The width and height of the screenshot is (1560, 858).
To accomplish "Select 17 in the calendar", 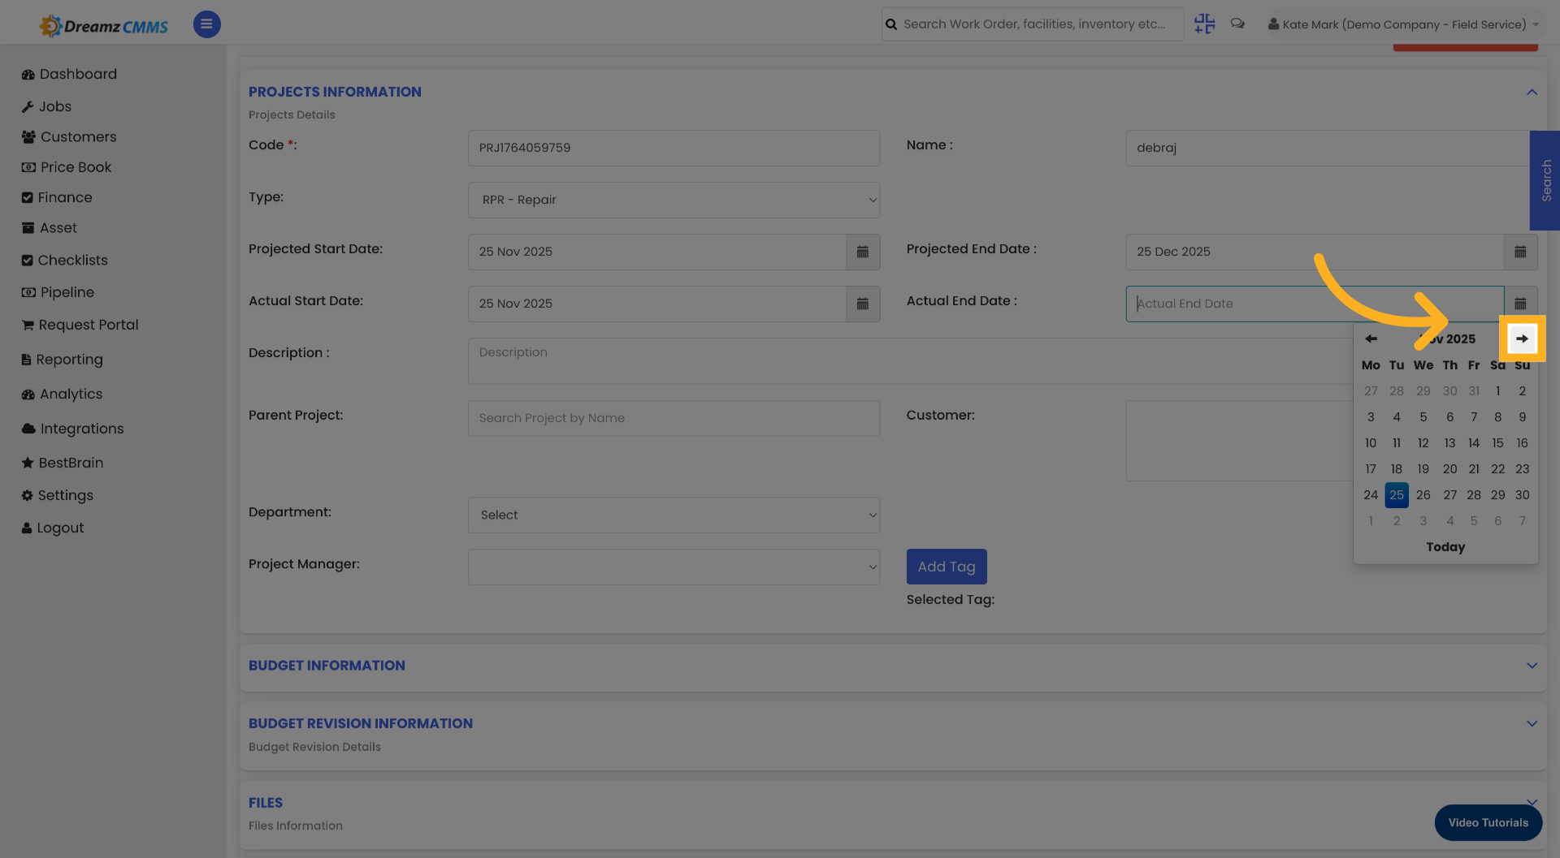I will point(1371,469).
